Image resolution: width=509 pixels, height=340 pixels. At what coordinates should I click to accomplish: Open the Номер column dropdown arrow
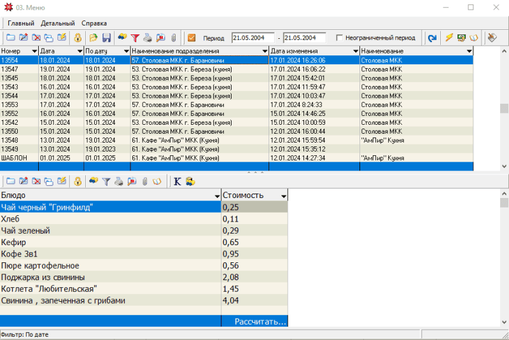(x=34, y=51)
